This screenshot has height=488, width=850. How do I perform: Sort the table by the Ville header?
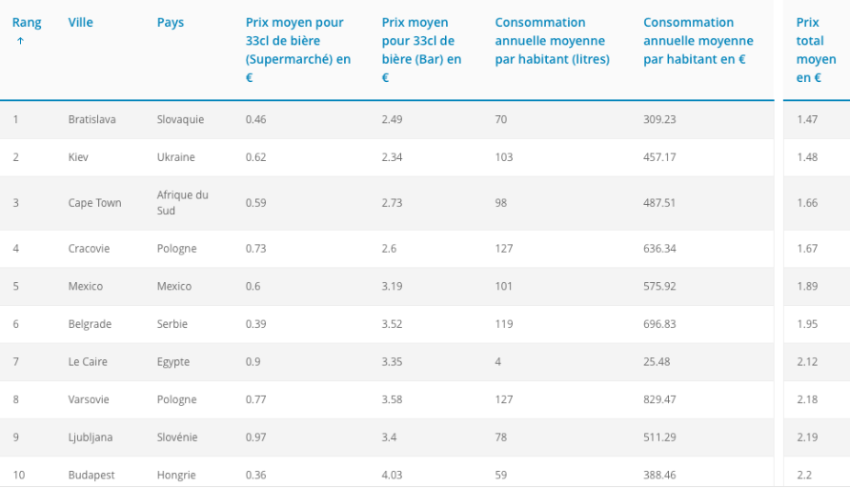[81, 23]
